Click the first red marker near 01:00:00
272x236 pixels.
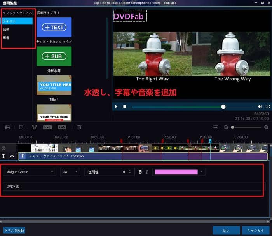(121, 141)
